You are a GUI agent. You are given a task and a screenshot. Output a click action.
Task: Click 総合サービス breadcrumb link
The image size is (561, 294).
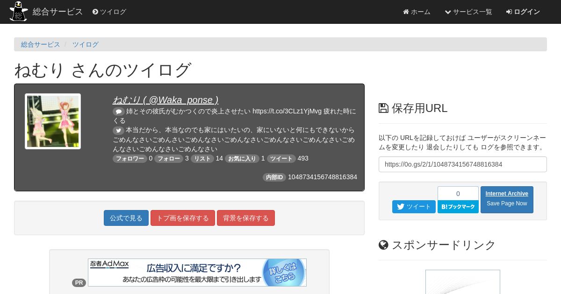click(41, 44)
